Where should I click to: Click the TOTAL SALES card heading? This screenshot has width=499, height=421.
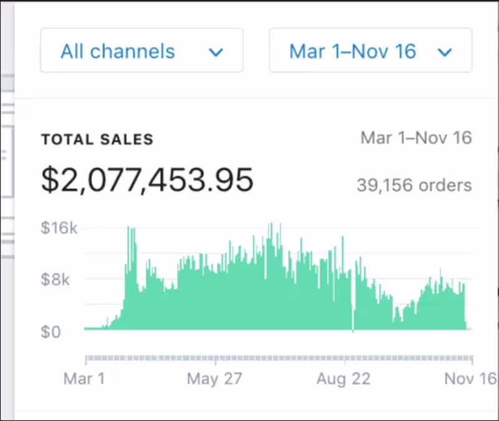[97, 139]
